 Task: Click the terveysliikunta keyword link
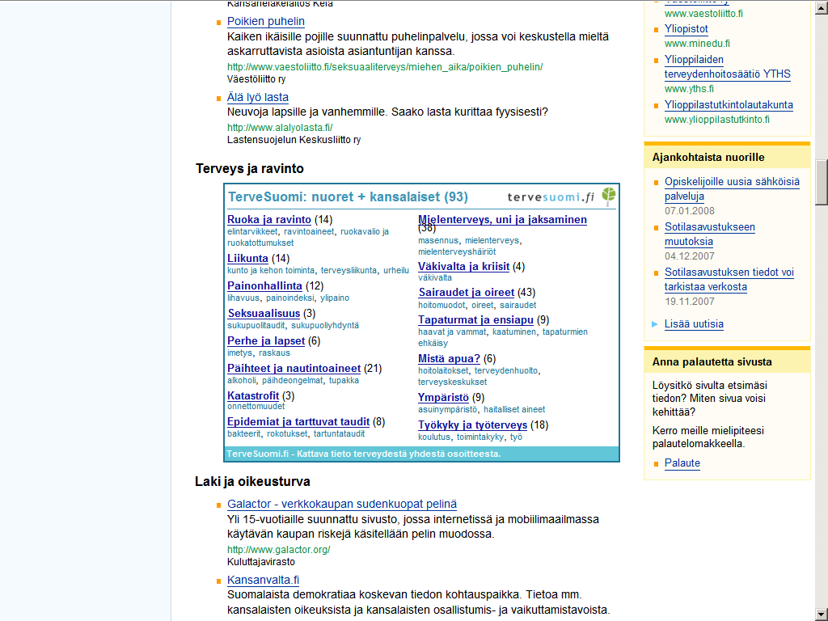(349, 270)
